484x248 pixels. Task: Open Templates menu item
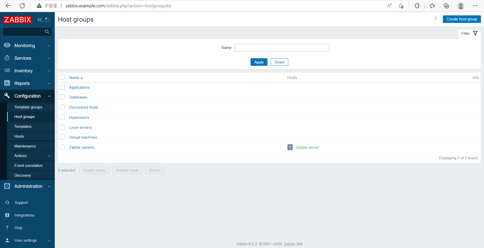point(31,127)
